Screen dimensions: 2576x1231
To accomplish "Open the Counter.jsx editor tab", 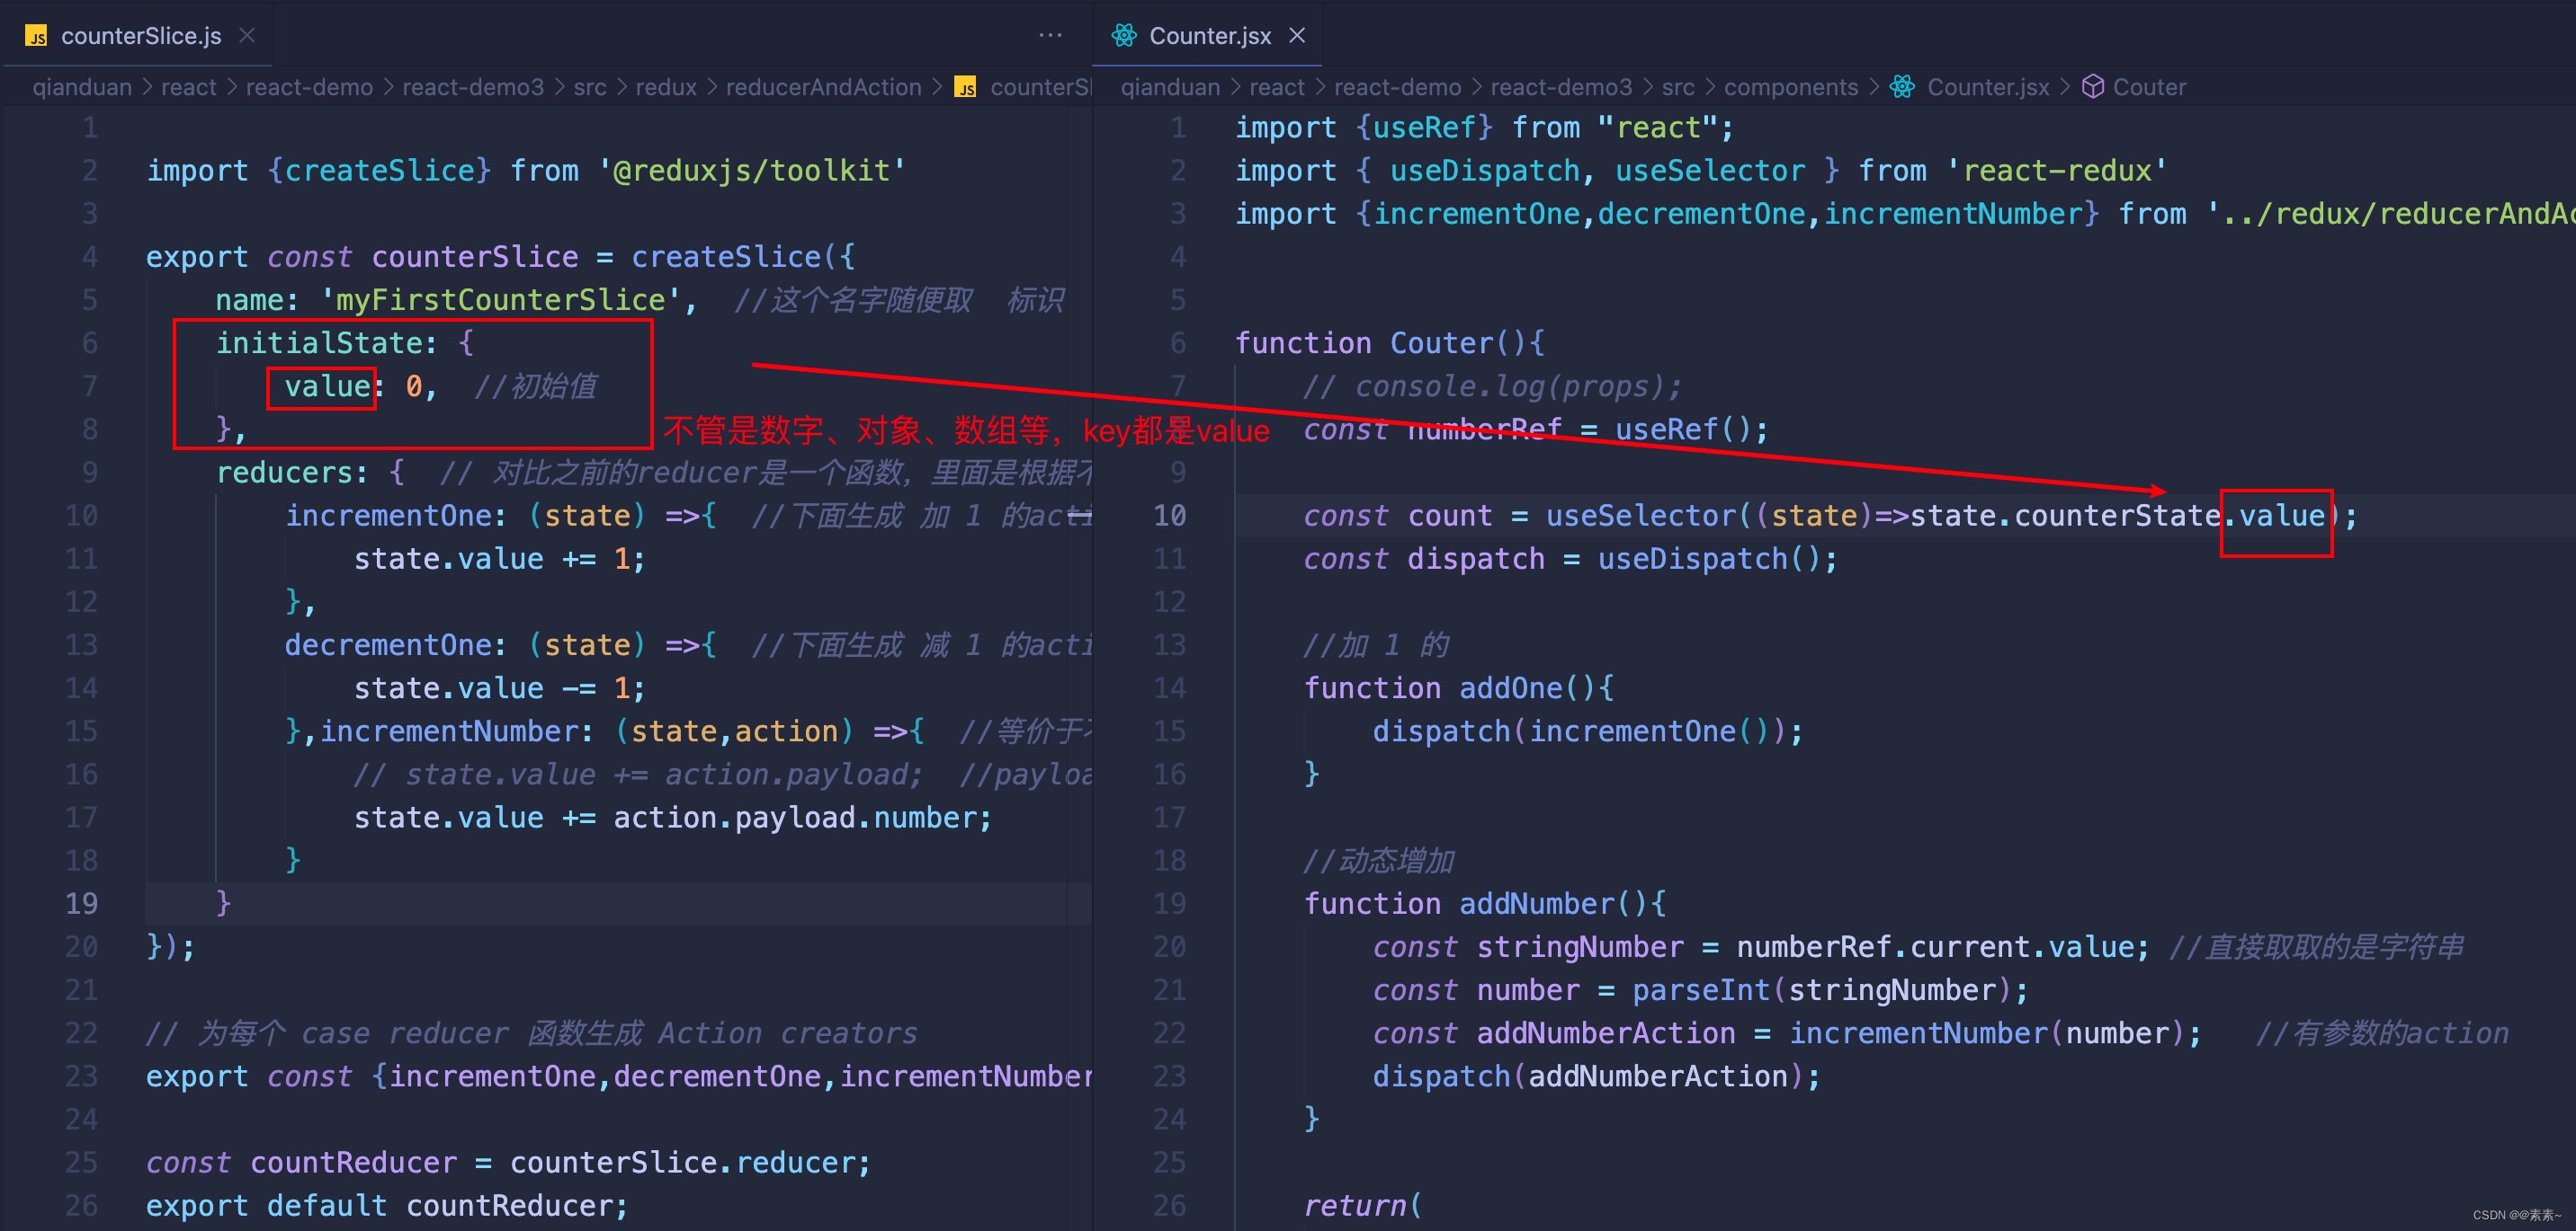I will (x=1209, y=36).
